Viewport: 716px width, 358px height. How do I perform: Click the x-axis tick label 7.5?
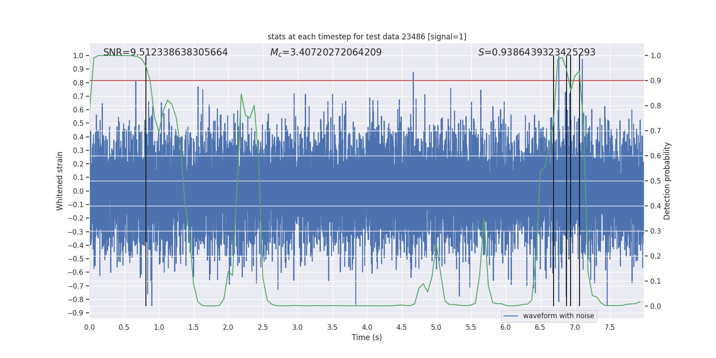[609, 327]
